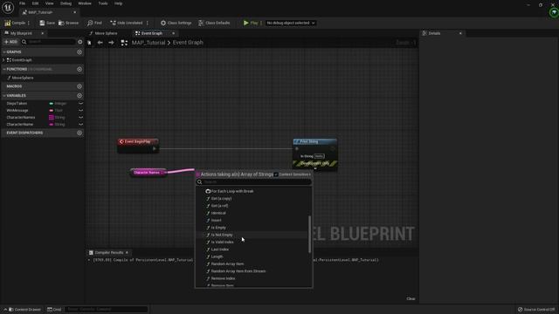Collapse the Functions section
The width and height of the screenshot is (559, 314).
coord(4,69)
